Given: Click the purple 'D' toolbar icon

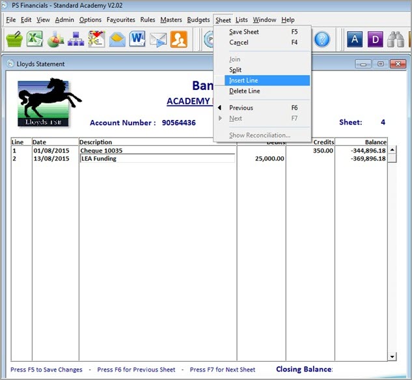Looking at the screenshot, I should click(x=375, y=40).
